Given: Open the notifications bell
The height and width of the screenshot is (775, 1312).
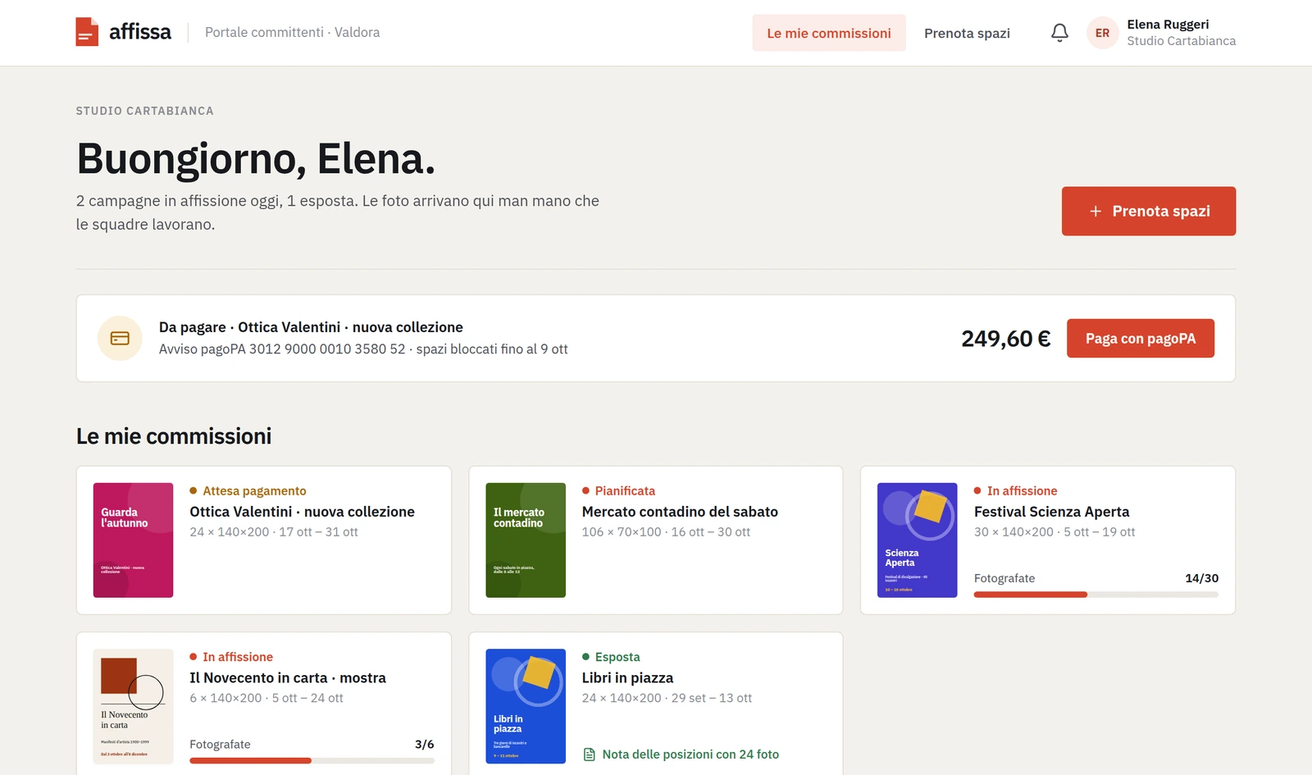Looking at the screenshot, I should [1059, 33].
